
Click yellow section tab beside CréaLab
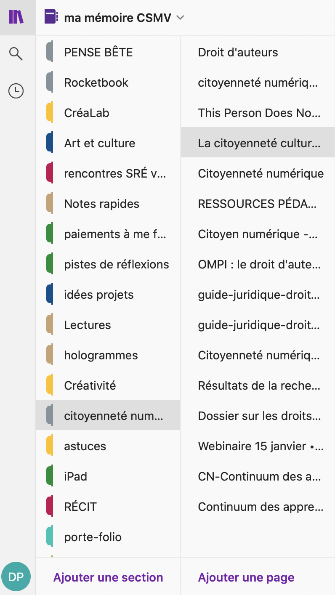50,113
